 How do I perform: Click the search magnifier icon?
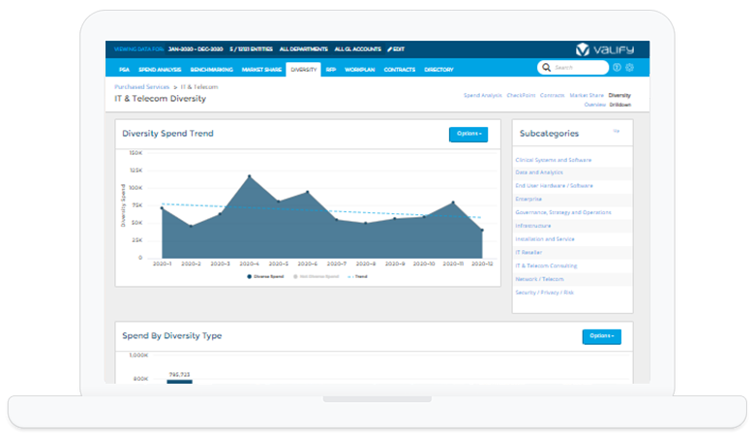pyautogui.click(x=546, y=68)
